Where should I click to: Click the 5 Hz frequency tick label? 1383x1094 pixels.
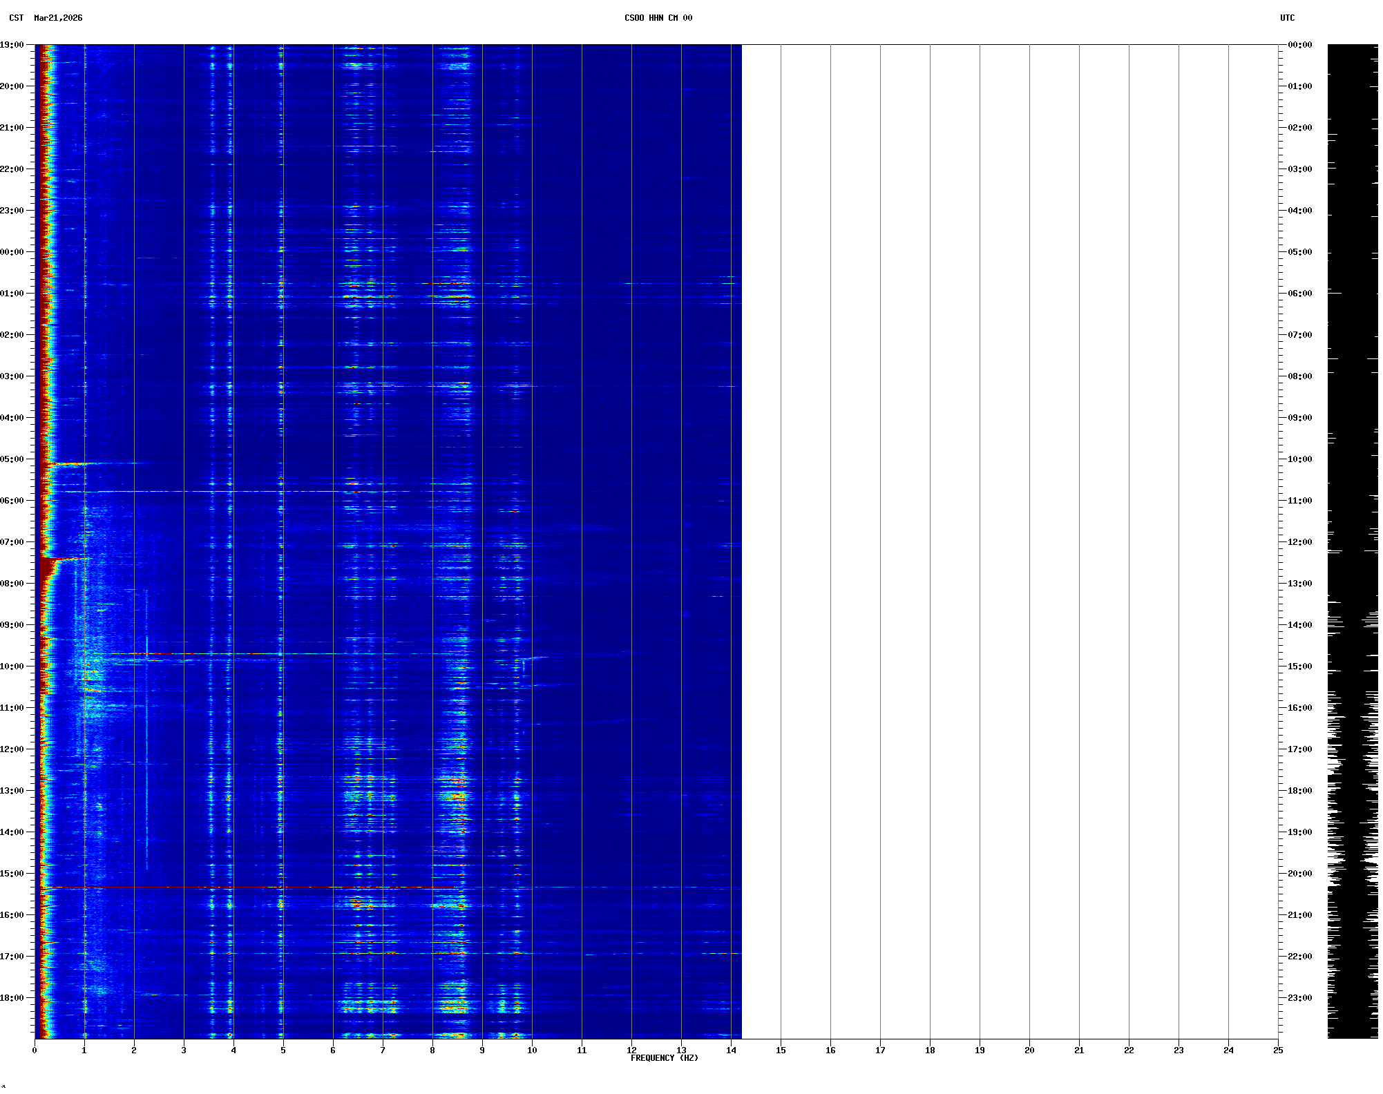(283, 1050)
